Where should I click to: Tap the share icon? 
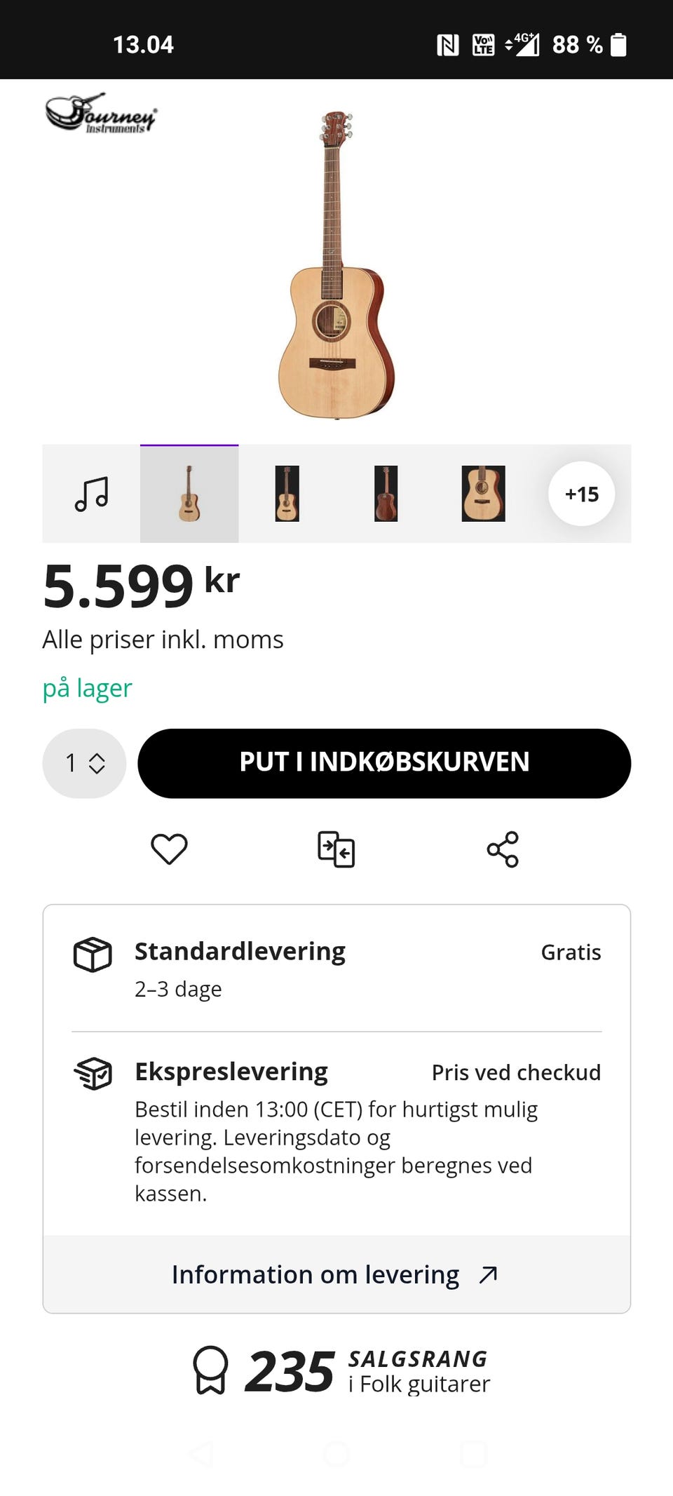coord(503,849)
